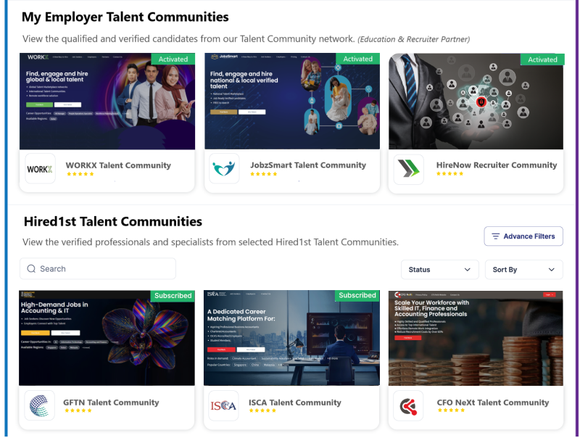Expand the Sort By dropdown
The width and height of the screenshot is (580, 438).
(x=523, y=270)
